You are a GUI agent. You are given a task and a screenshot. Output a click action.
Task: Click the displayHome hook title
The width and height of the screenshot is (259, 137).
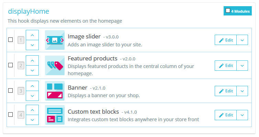[x=29, y=11]
